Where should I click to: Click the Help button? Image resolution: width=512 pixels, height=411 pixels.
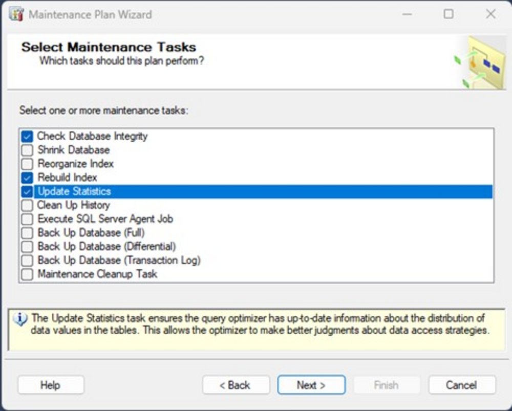click(50, 385)
